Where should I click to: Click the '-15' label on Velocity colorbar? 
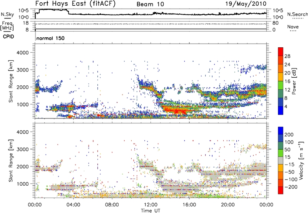(x=290, y=165)
